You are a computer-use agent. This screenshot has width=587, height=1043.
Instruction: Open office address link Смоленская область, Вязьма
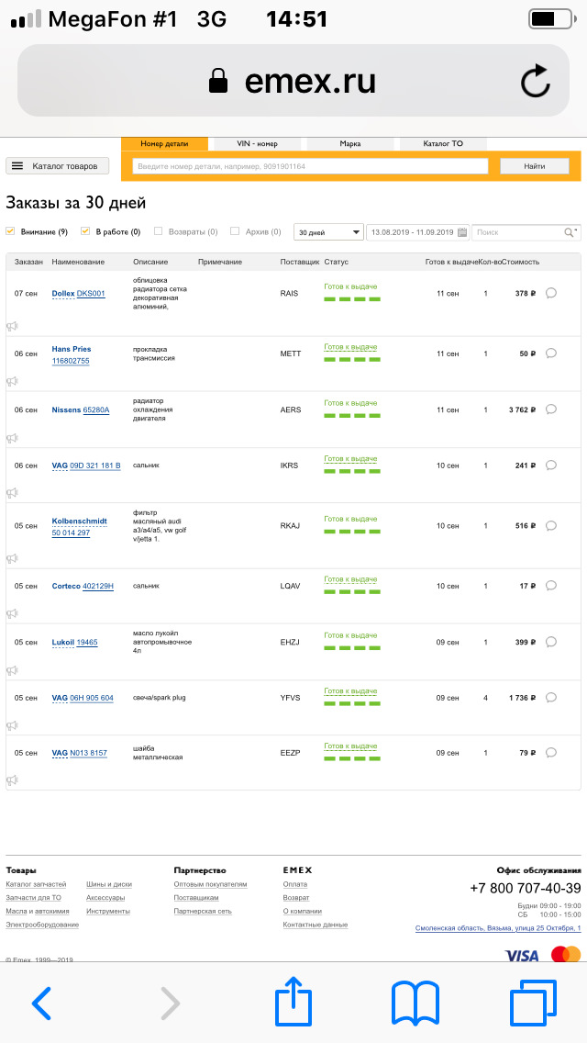498,928
